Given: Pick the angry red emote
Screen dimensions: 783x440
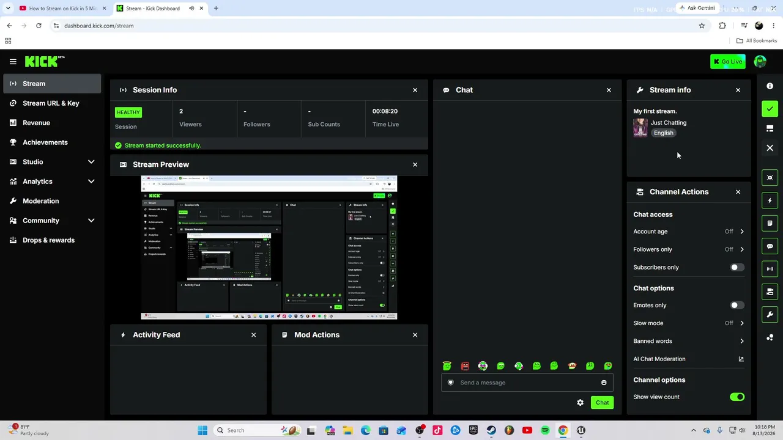Looking at the screenshot, I should point(465,366).
